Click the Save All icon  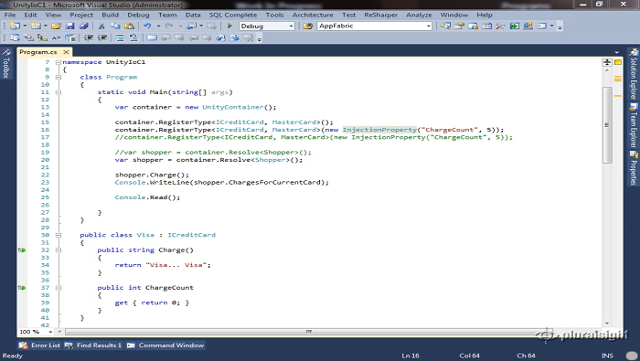(84, 27)
